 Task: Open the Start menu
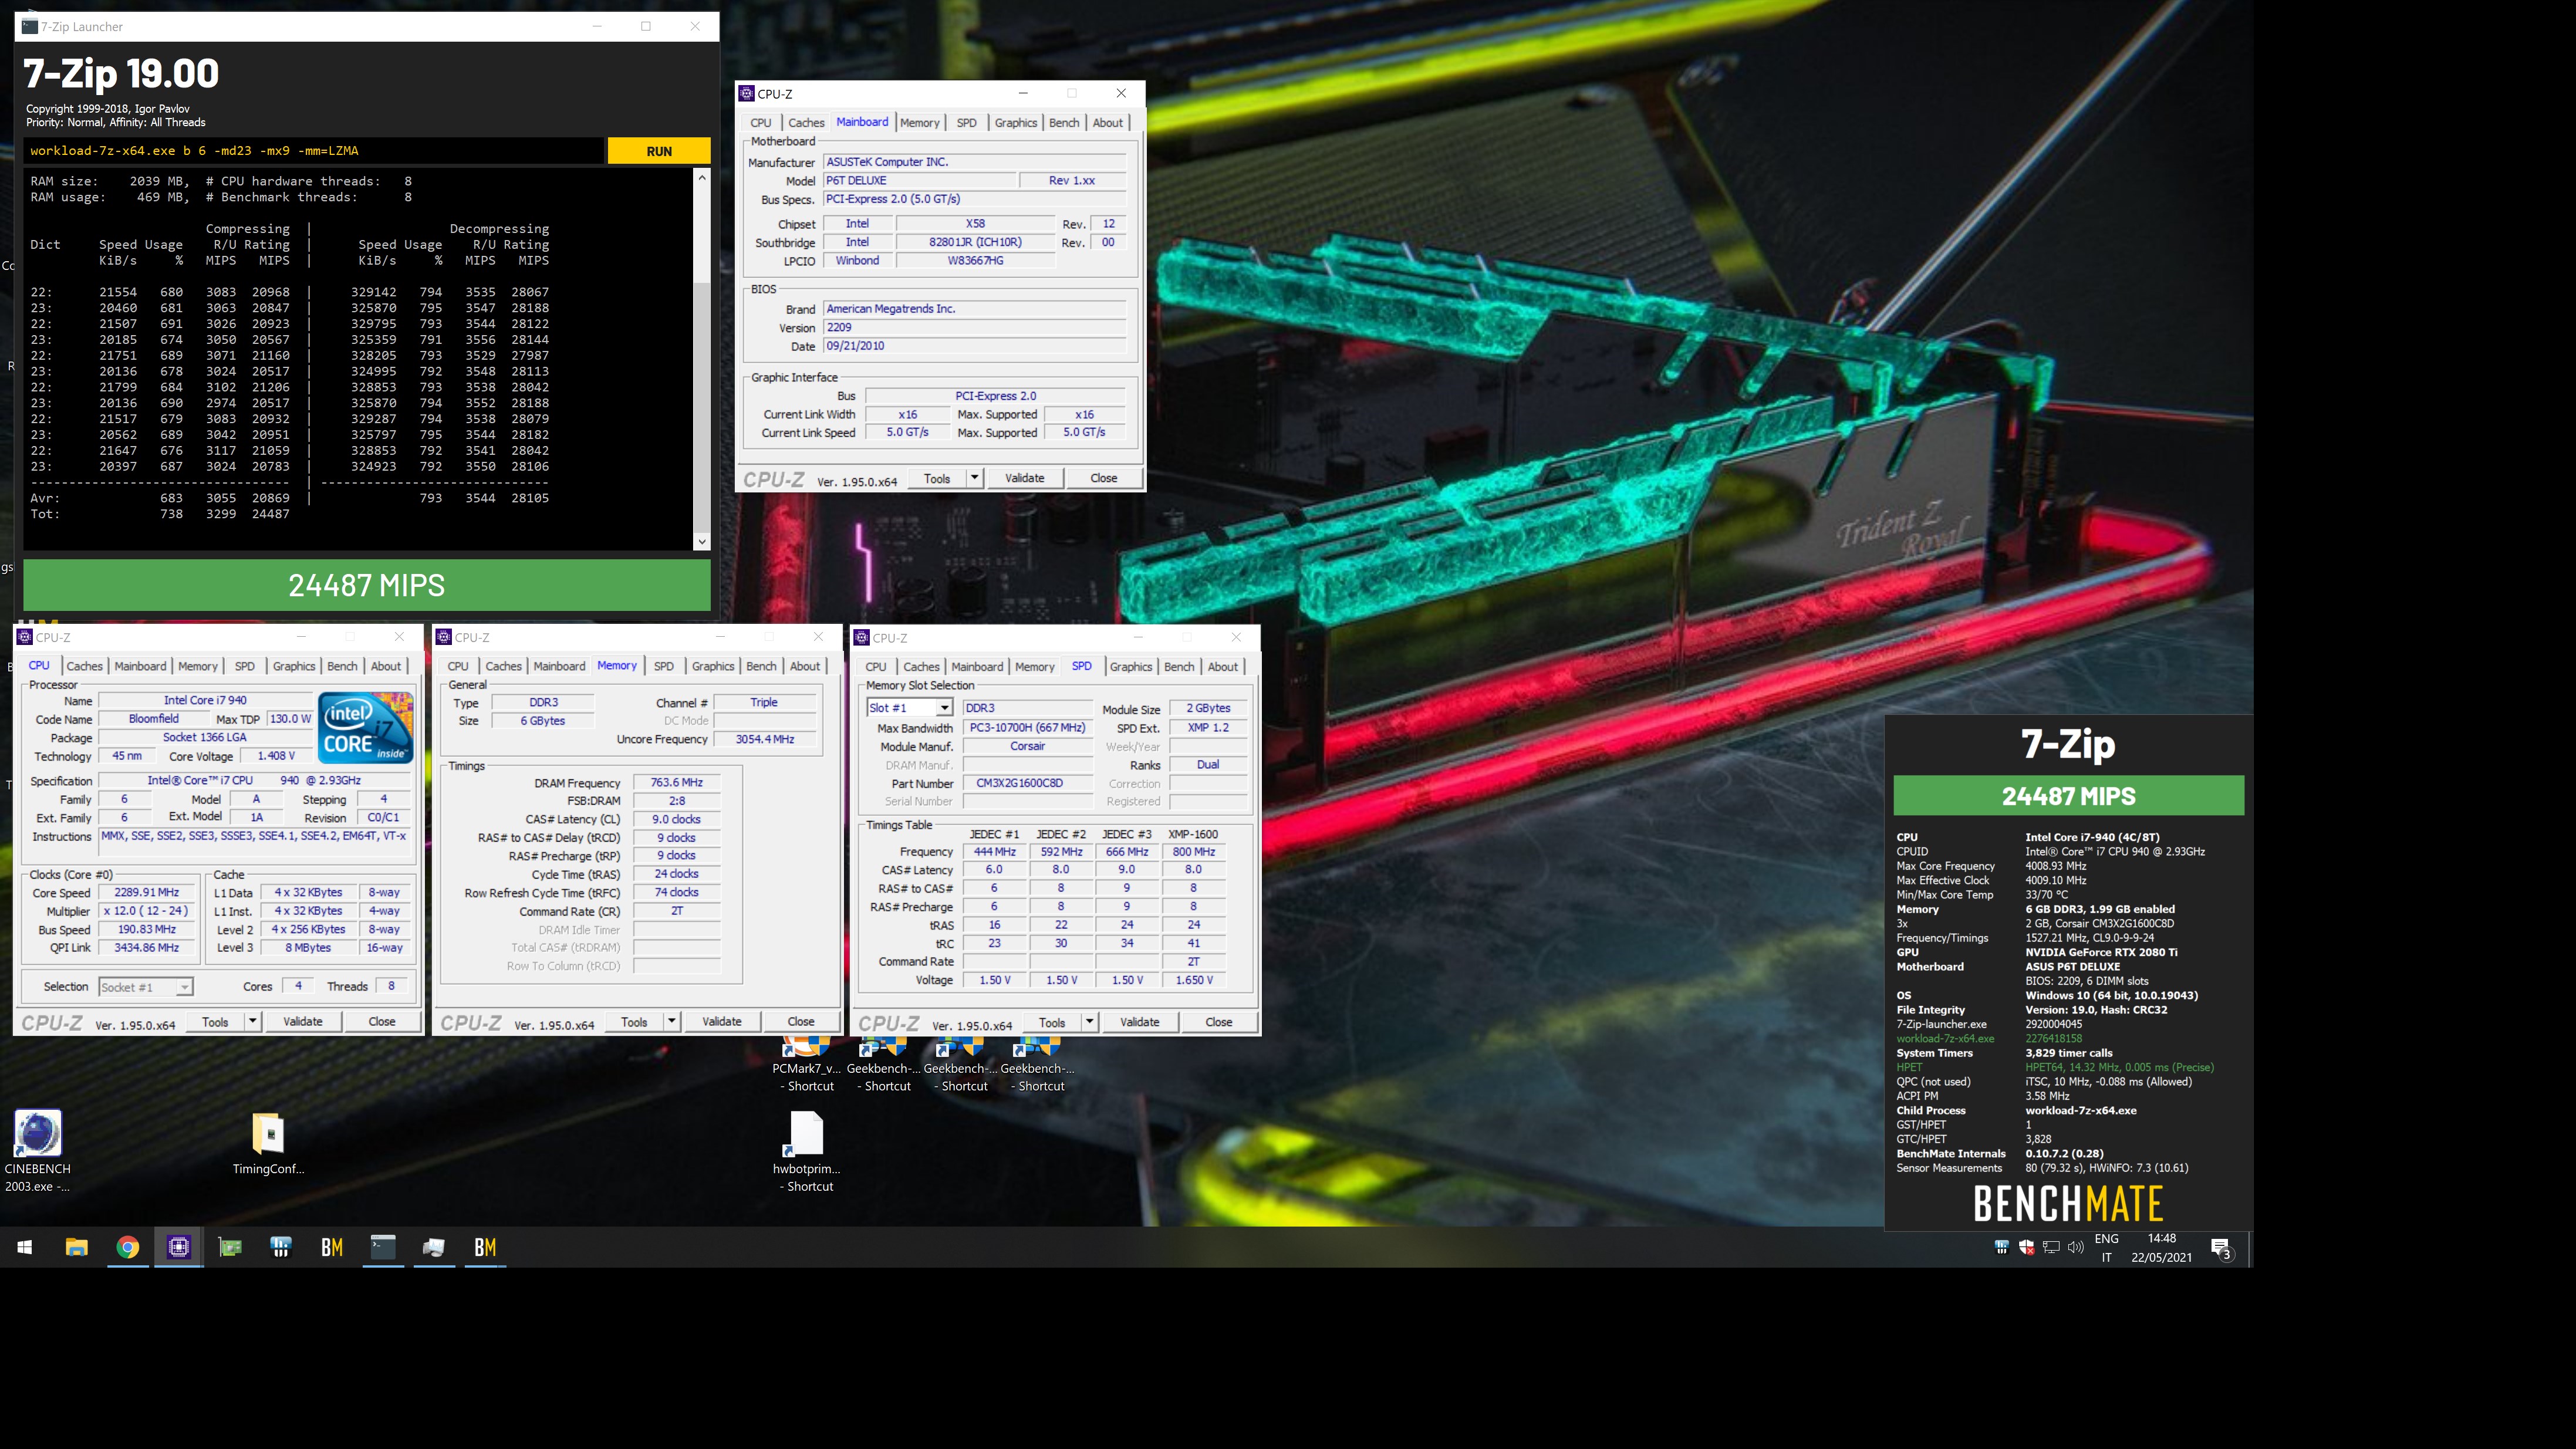coord(25,1247)
